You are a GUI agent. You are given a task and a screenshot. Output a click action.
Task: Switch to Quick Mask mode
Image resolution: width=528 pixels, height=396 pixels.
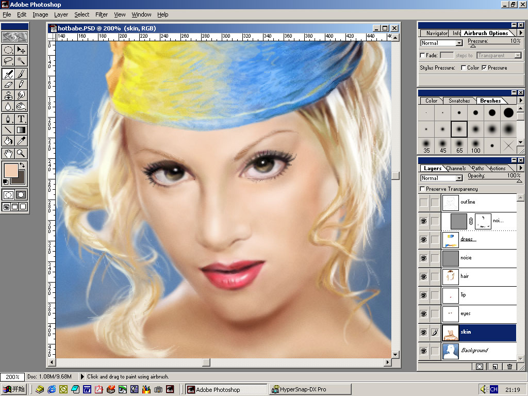click(x=21, y=194)
